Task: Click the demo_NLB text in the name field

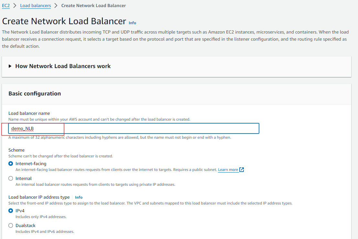Action: pyautogui.click(x=23, y=128)
